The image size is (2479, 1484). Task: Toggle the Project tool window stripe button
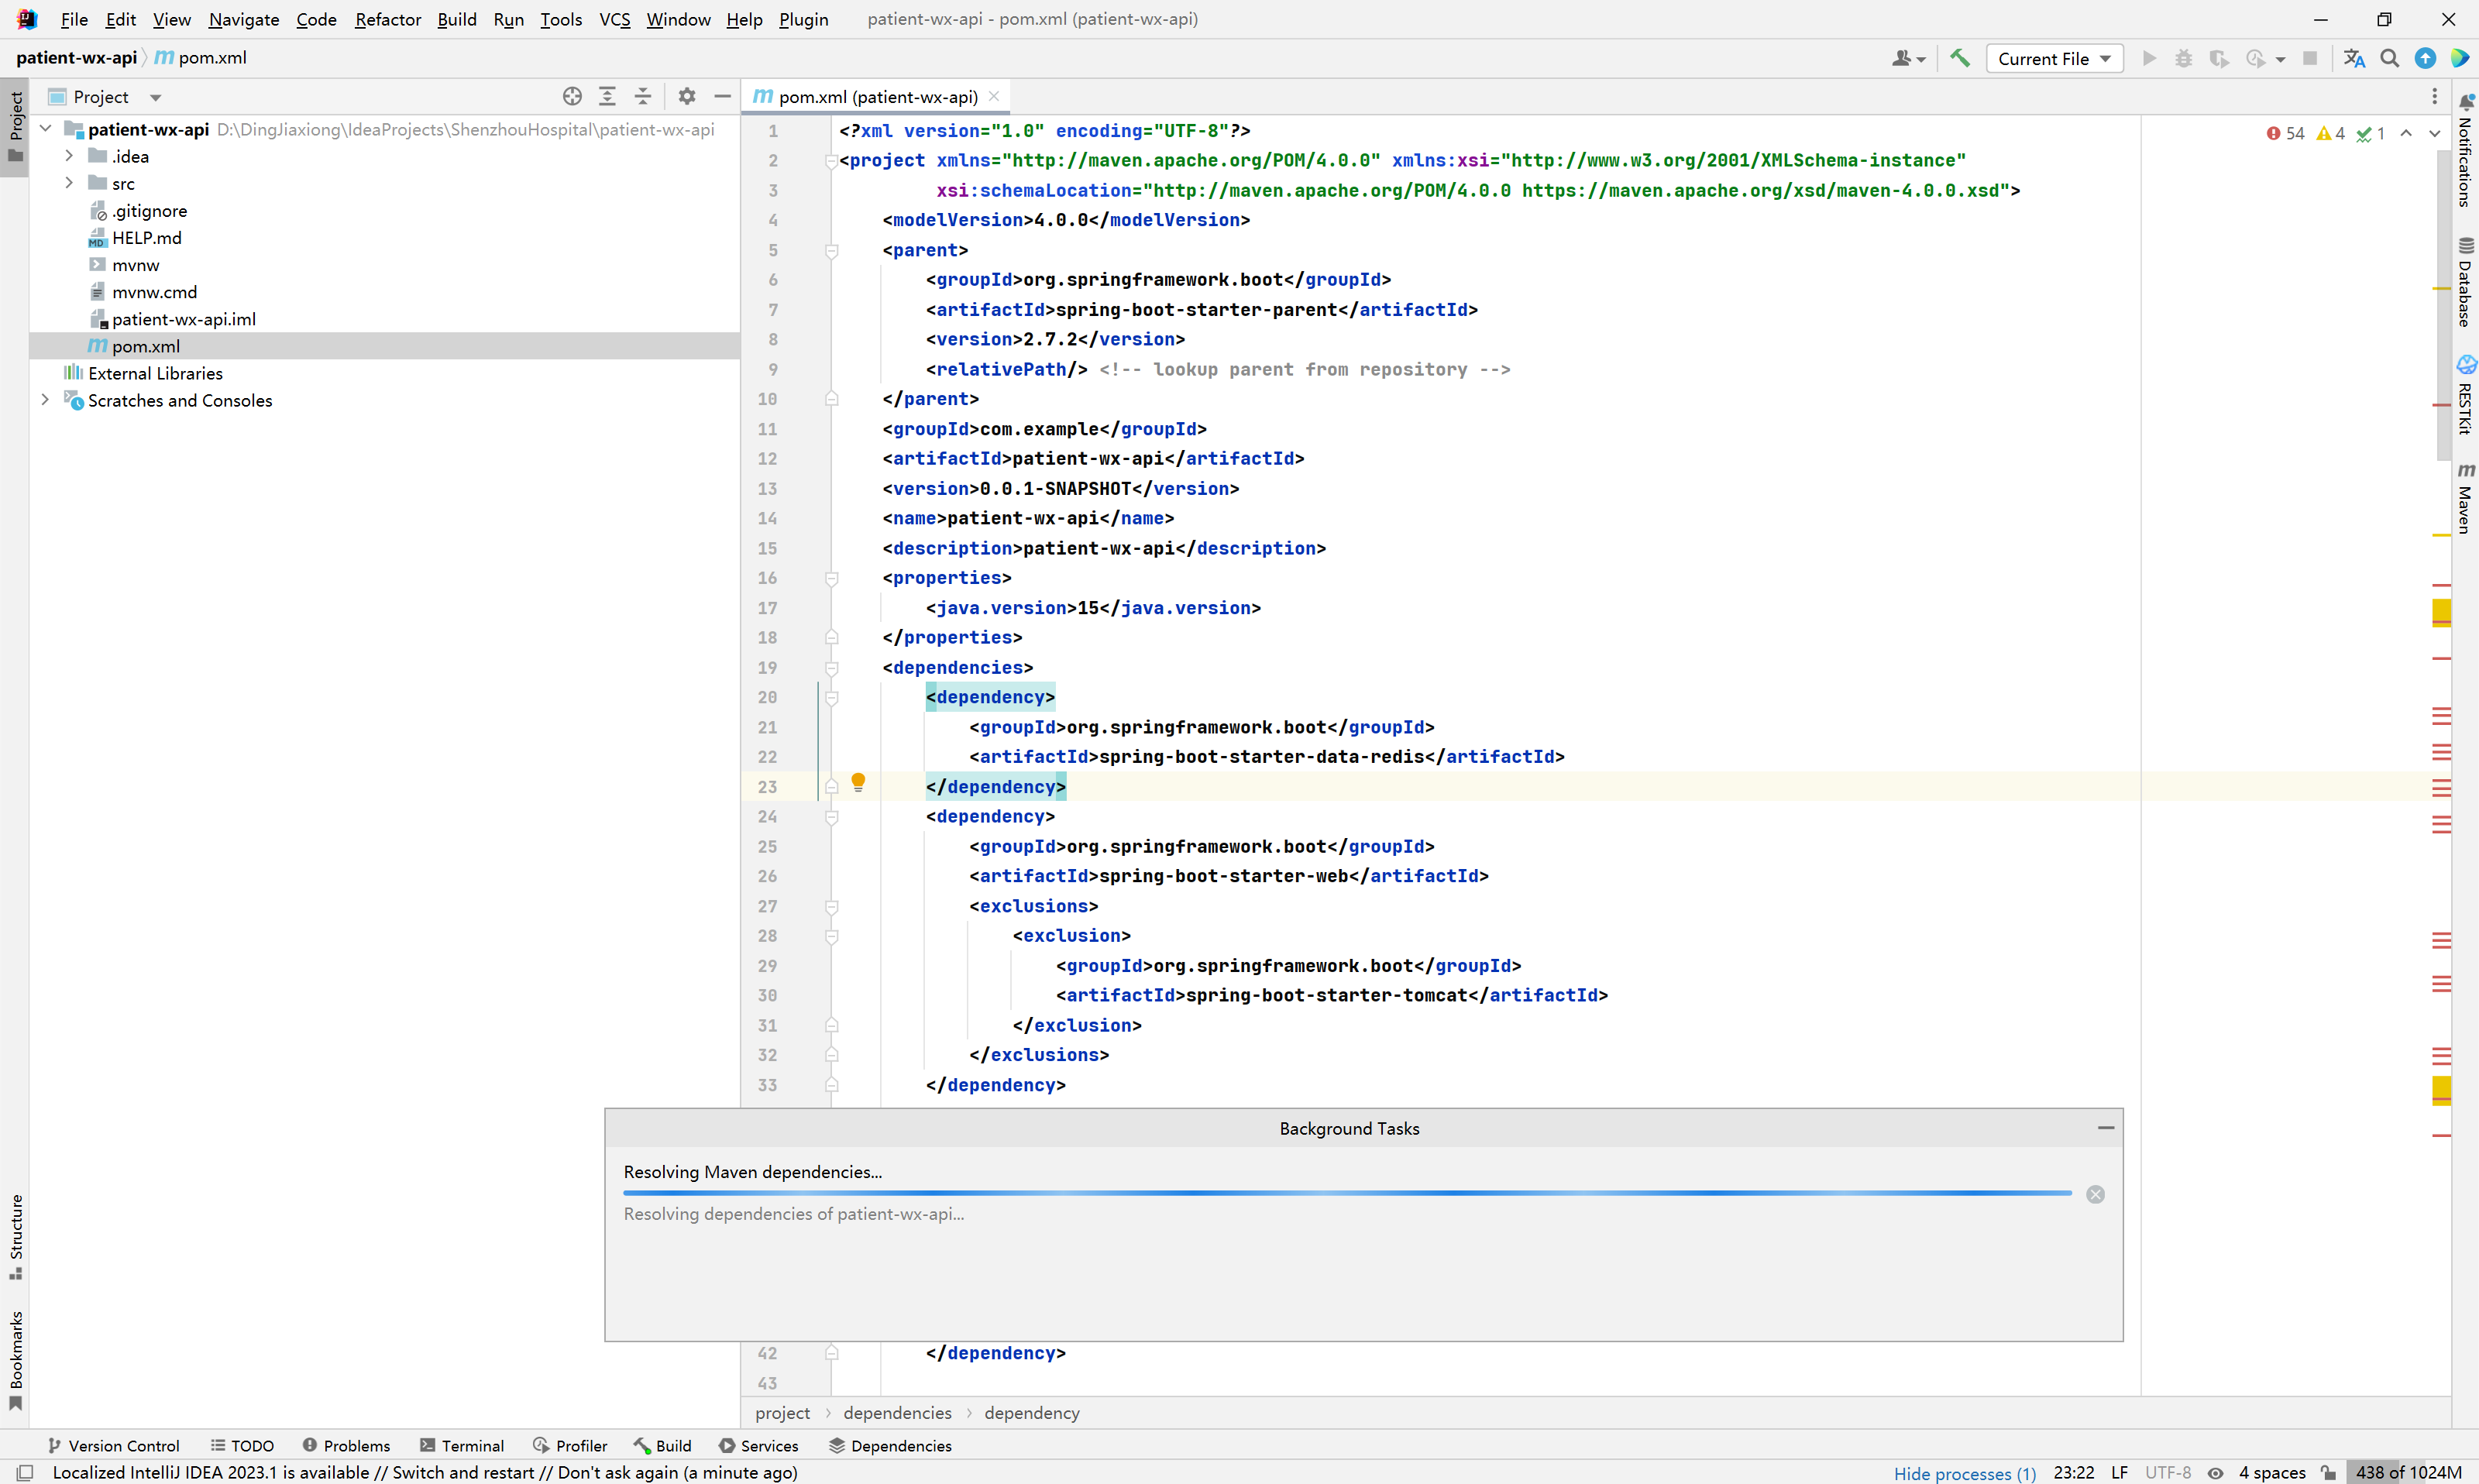point(15,126)
